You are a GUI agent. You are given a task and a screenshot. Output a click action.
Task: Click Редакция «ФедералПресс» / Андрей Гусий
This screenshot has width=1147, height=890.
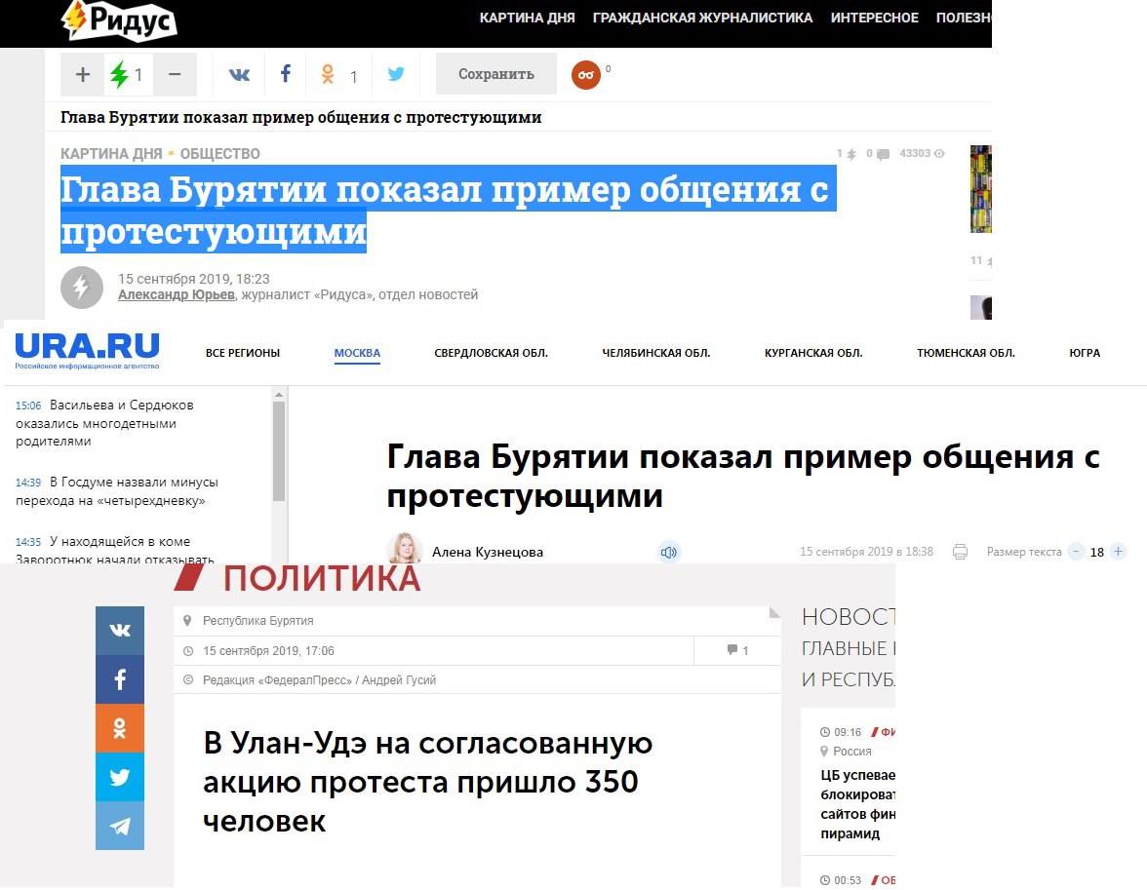[319, 680]
